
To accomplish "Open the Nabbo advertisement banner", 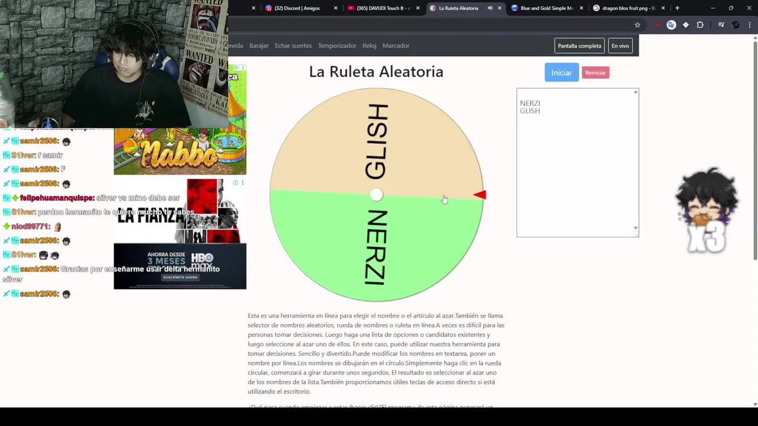I will pyautogui.click(x=180, y=151).
